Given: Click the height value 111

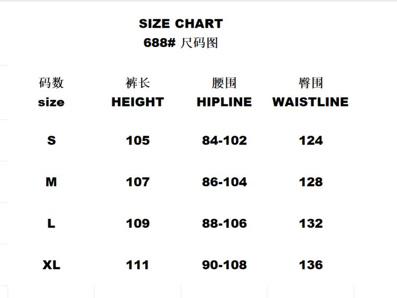Looking at the screenshot, I should [137, 265].
